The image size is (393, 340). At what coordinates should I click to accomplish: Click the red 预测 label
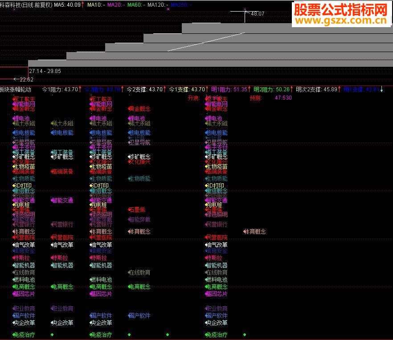256,98
